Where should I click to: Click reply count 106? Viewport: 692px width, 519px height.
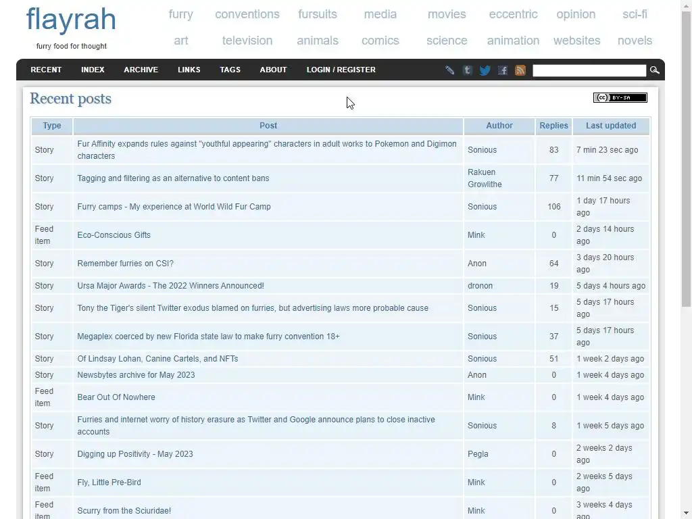(x=554, y=207)
